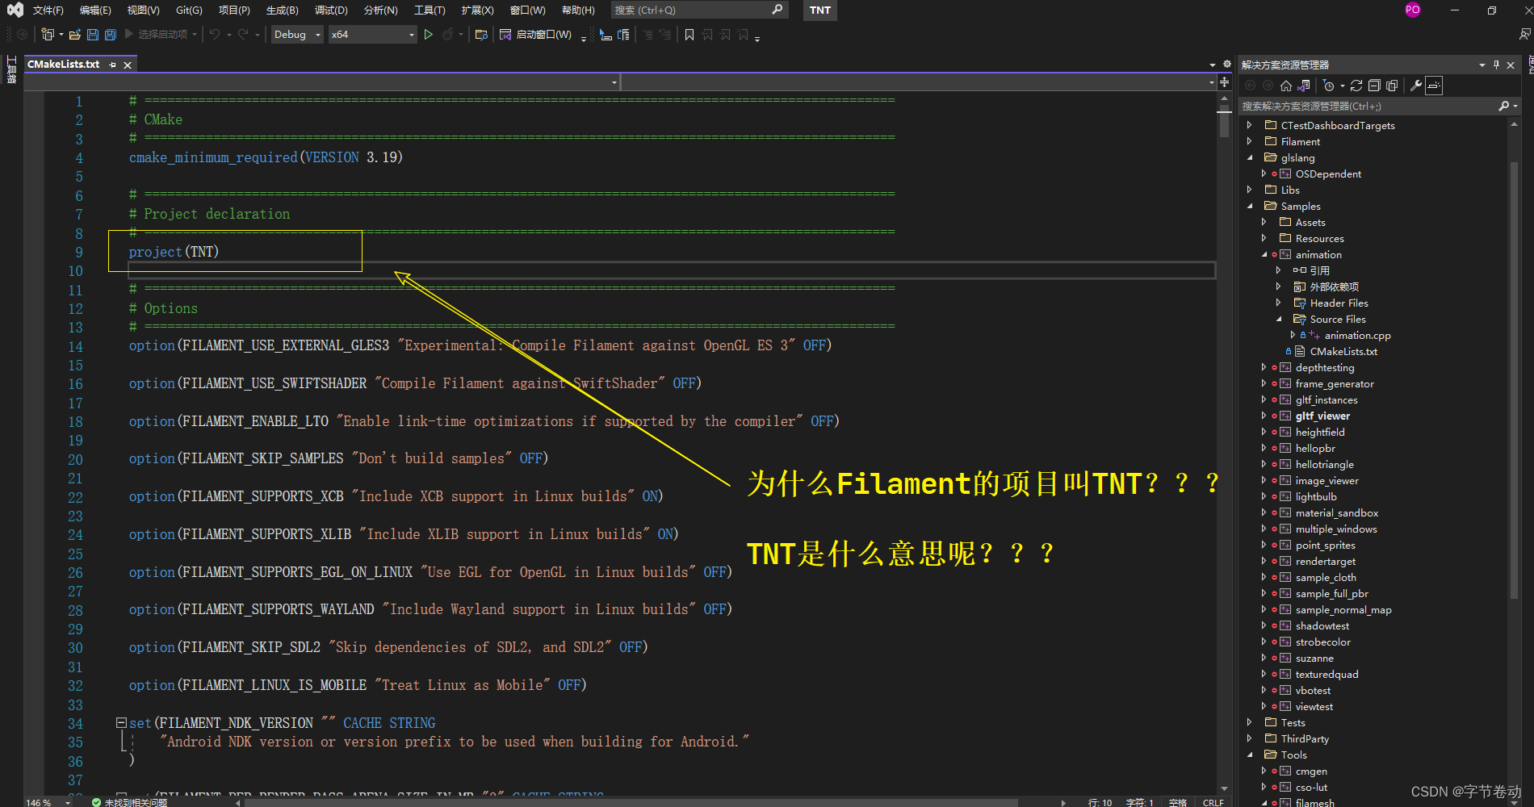Collapse the glslang folder
The width and height of the screenshot is (1534, 807).
coord(1249,157)
